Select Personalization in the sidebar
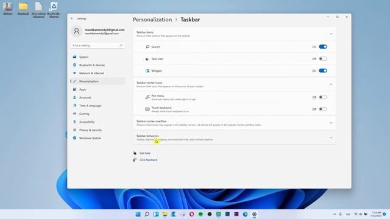Screen dimensions: 390x219 pyautogui.click(x=97, y=81)
